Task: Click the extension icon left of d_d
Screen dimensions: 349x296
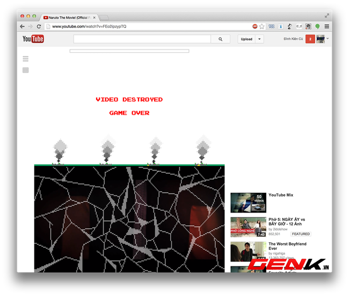Action: click(x=289, y=26)
